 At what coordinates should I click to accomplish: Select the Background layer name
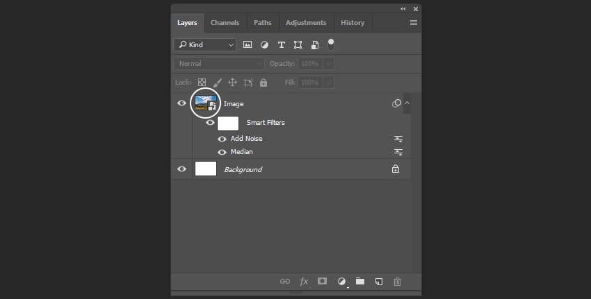point(243,170)
